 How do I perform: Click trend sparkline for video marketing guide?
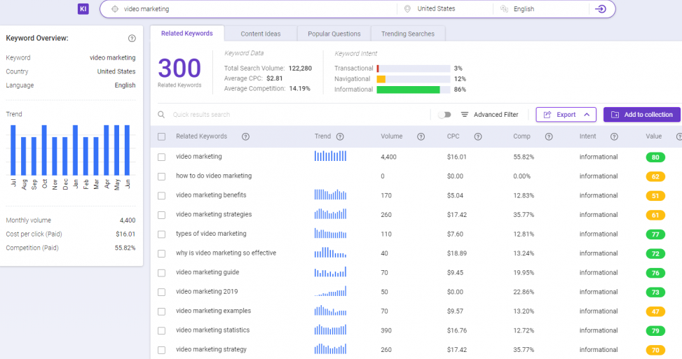click(331, 272)
